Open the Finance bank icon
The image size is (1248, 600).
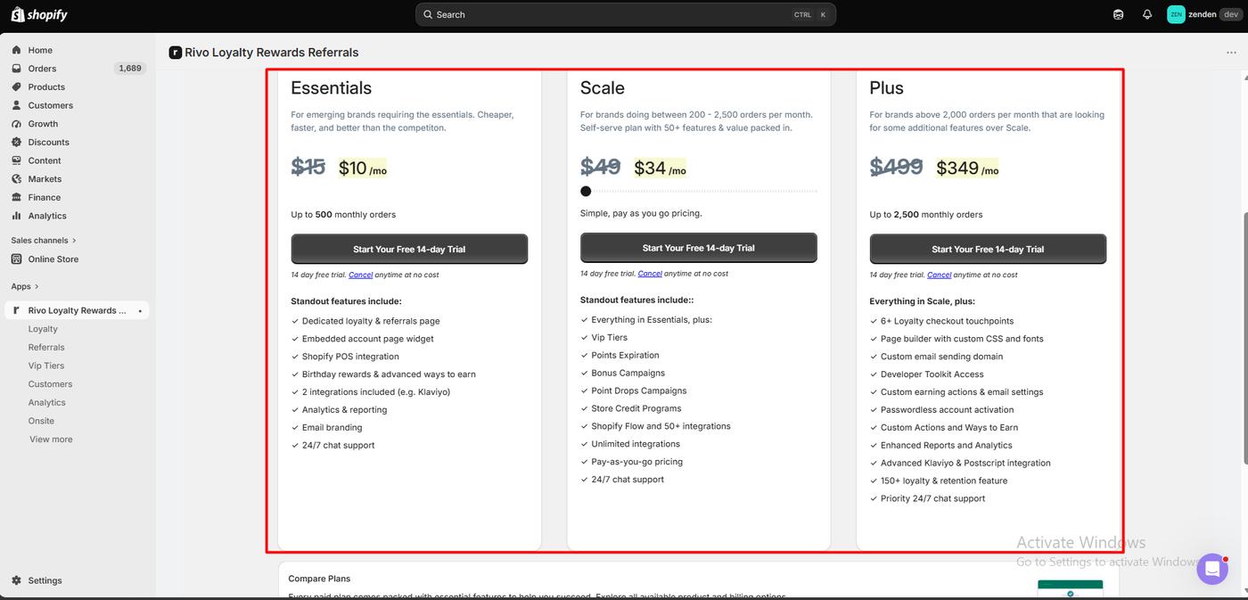(x=16, y=198)
